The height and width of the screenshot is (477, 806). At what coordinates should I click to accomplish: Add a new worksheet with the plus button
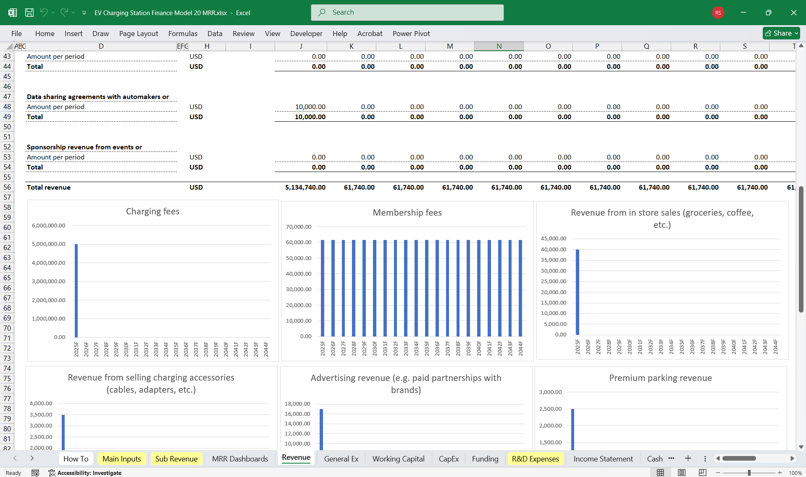[x=688, y=459]
